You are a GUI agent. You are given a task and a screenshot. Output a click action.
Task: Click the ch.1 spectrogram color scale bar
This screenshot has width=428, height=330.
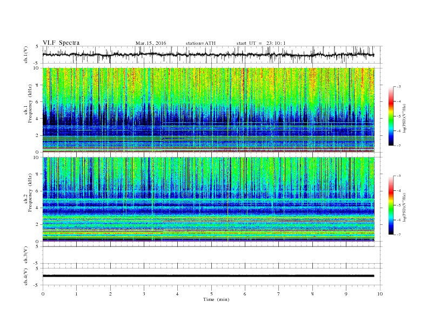tap(391, 116)
